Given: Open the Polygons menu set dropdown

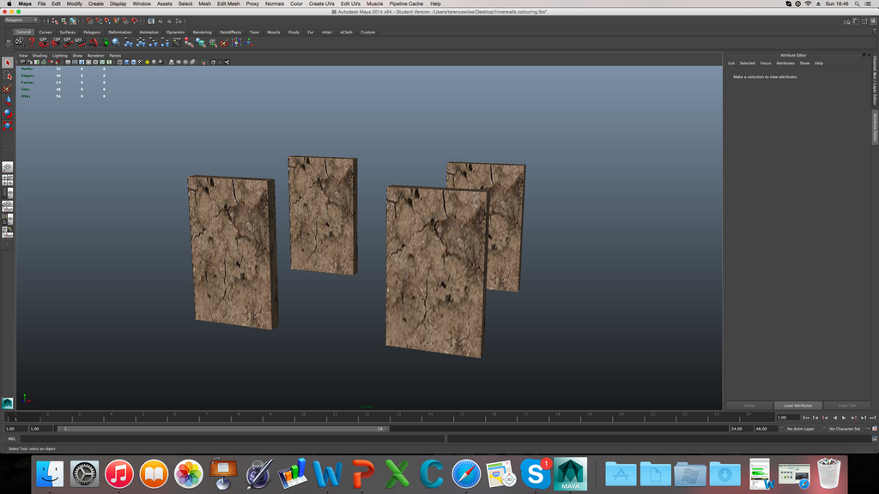Looking at the screenshot, I should coord(21,21).
